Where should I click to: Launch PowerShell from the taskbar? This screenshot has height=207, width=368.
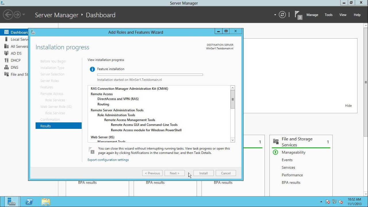(29, 202)
